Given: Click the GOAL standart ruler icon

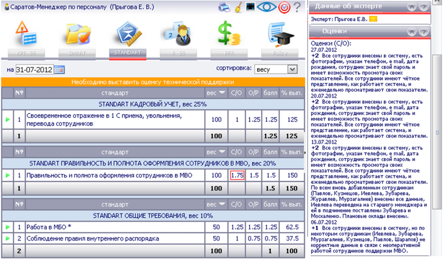Looking at the screenshot, I should [128, 33].
